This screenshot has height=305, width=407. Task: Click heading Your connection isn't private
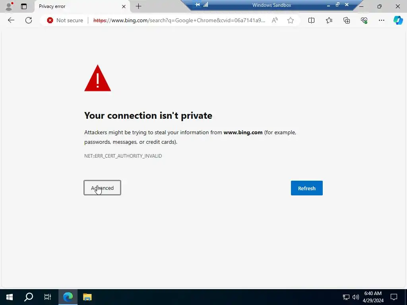pos(148,116)
